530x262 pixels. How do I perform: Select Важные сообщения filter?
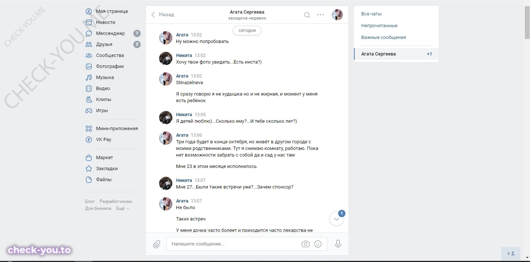click(x=383, y=37)
